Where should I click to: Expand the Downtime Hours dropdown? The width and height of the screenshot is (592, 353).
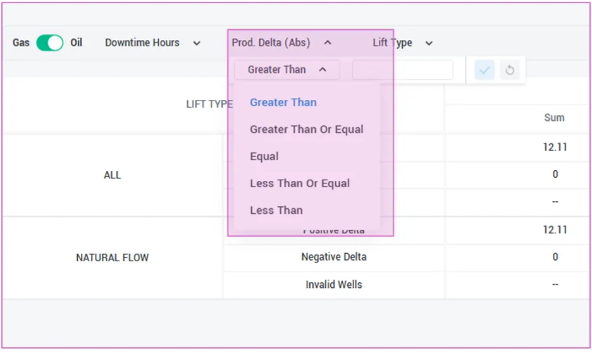tap(152, 42)
